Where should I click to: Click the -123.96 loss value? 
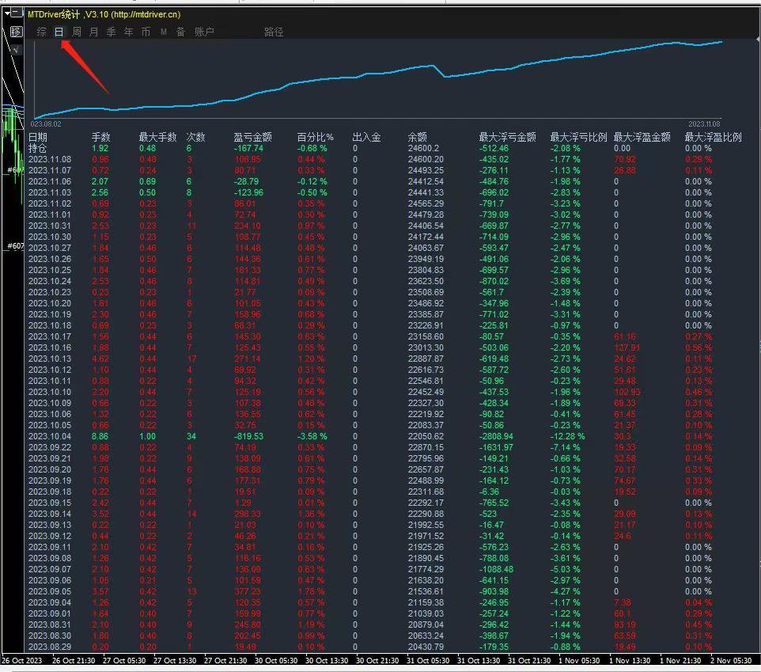pyautogui.click(x=248, y=193)
